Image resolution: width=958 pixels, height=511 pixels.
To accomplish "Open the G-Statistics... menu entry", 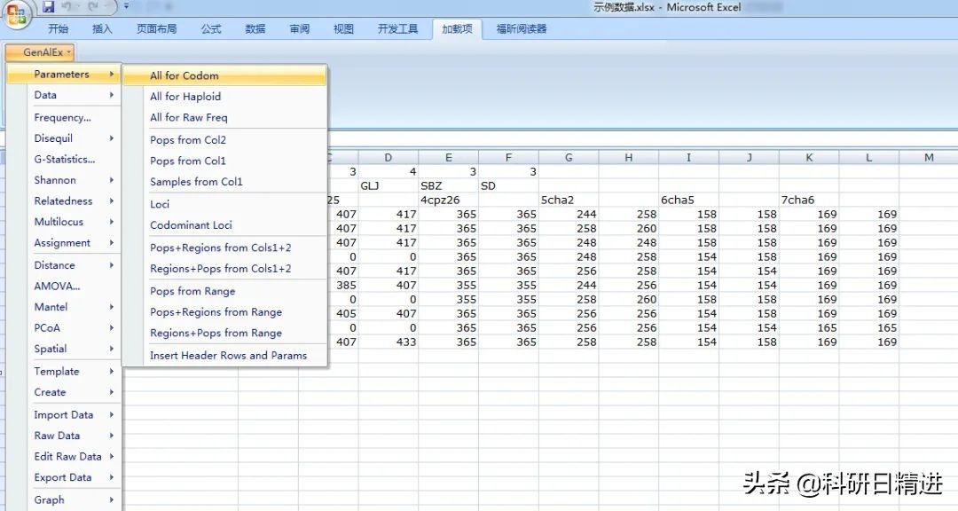I will pos(64,159).
